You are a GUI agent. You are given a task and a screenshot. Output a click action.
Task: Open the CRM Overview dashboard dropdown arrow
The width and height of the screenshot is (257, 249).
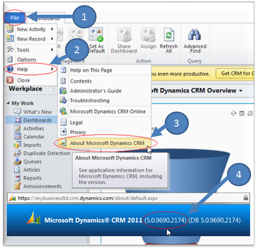tap(241, 91)
